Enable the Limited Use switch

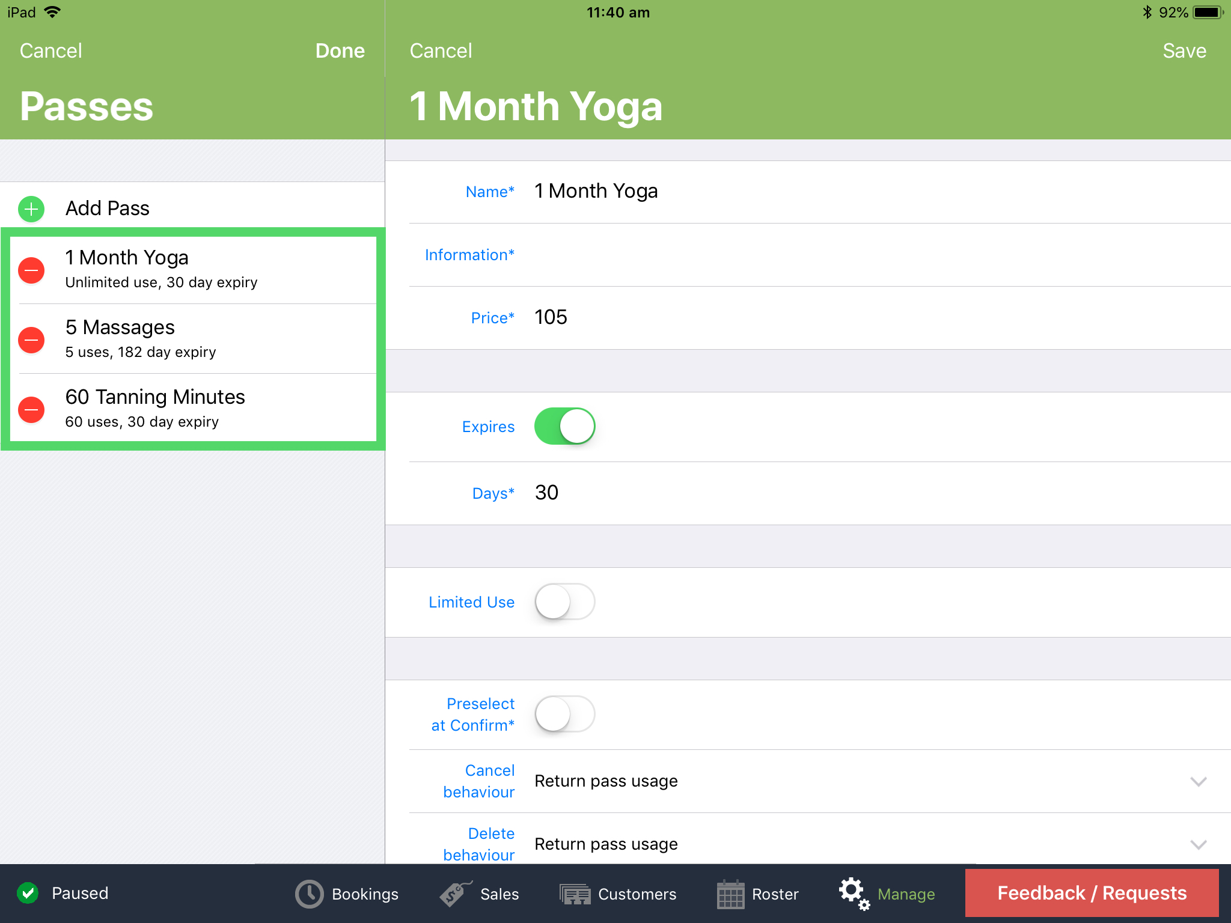pyautogui.click(x=564, y=602)
